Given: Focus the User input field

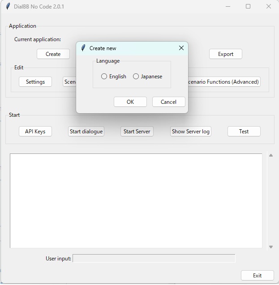Looking at the screenshot, I should point(154,258).
